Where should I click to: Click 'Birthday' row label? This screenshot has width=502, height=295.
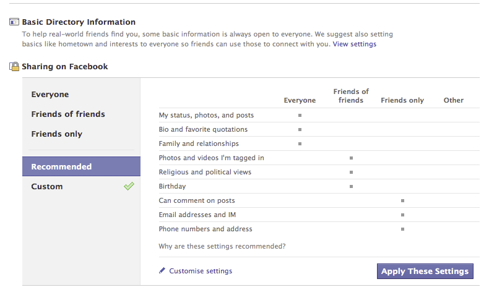(x=172, y=186)
